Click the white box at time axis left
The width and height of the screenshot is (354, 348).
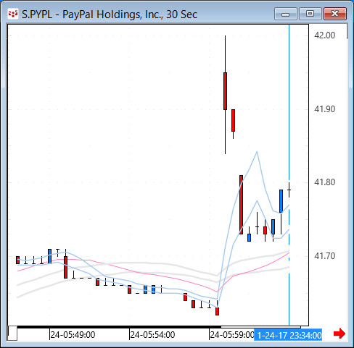pos(12,334)
